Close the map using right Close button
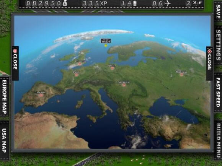The image size is (222, 166). (209, 63)
